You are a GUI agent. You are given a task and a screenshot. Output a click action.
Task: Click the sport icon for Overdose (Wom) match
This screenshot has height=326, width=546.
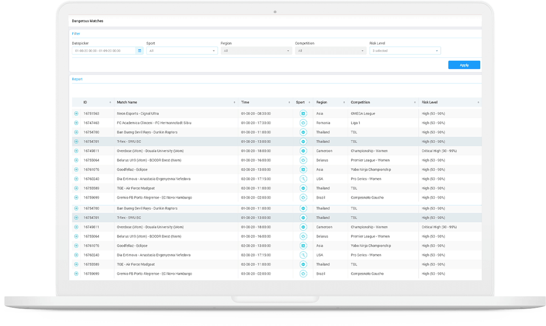click(x=303, y=151)
